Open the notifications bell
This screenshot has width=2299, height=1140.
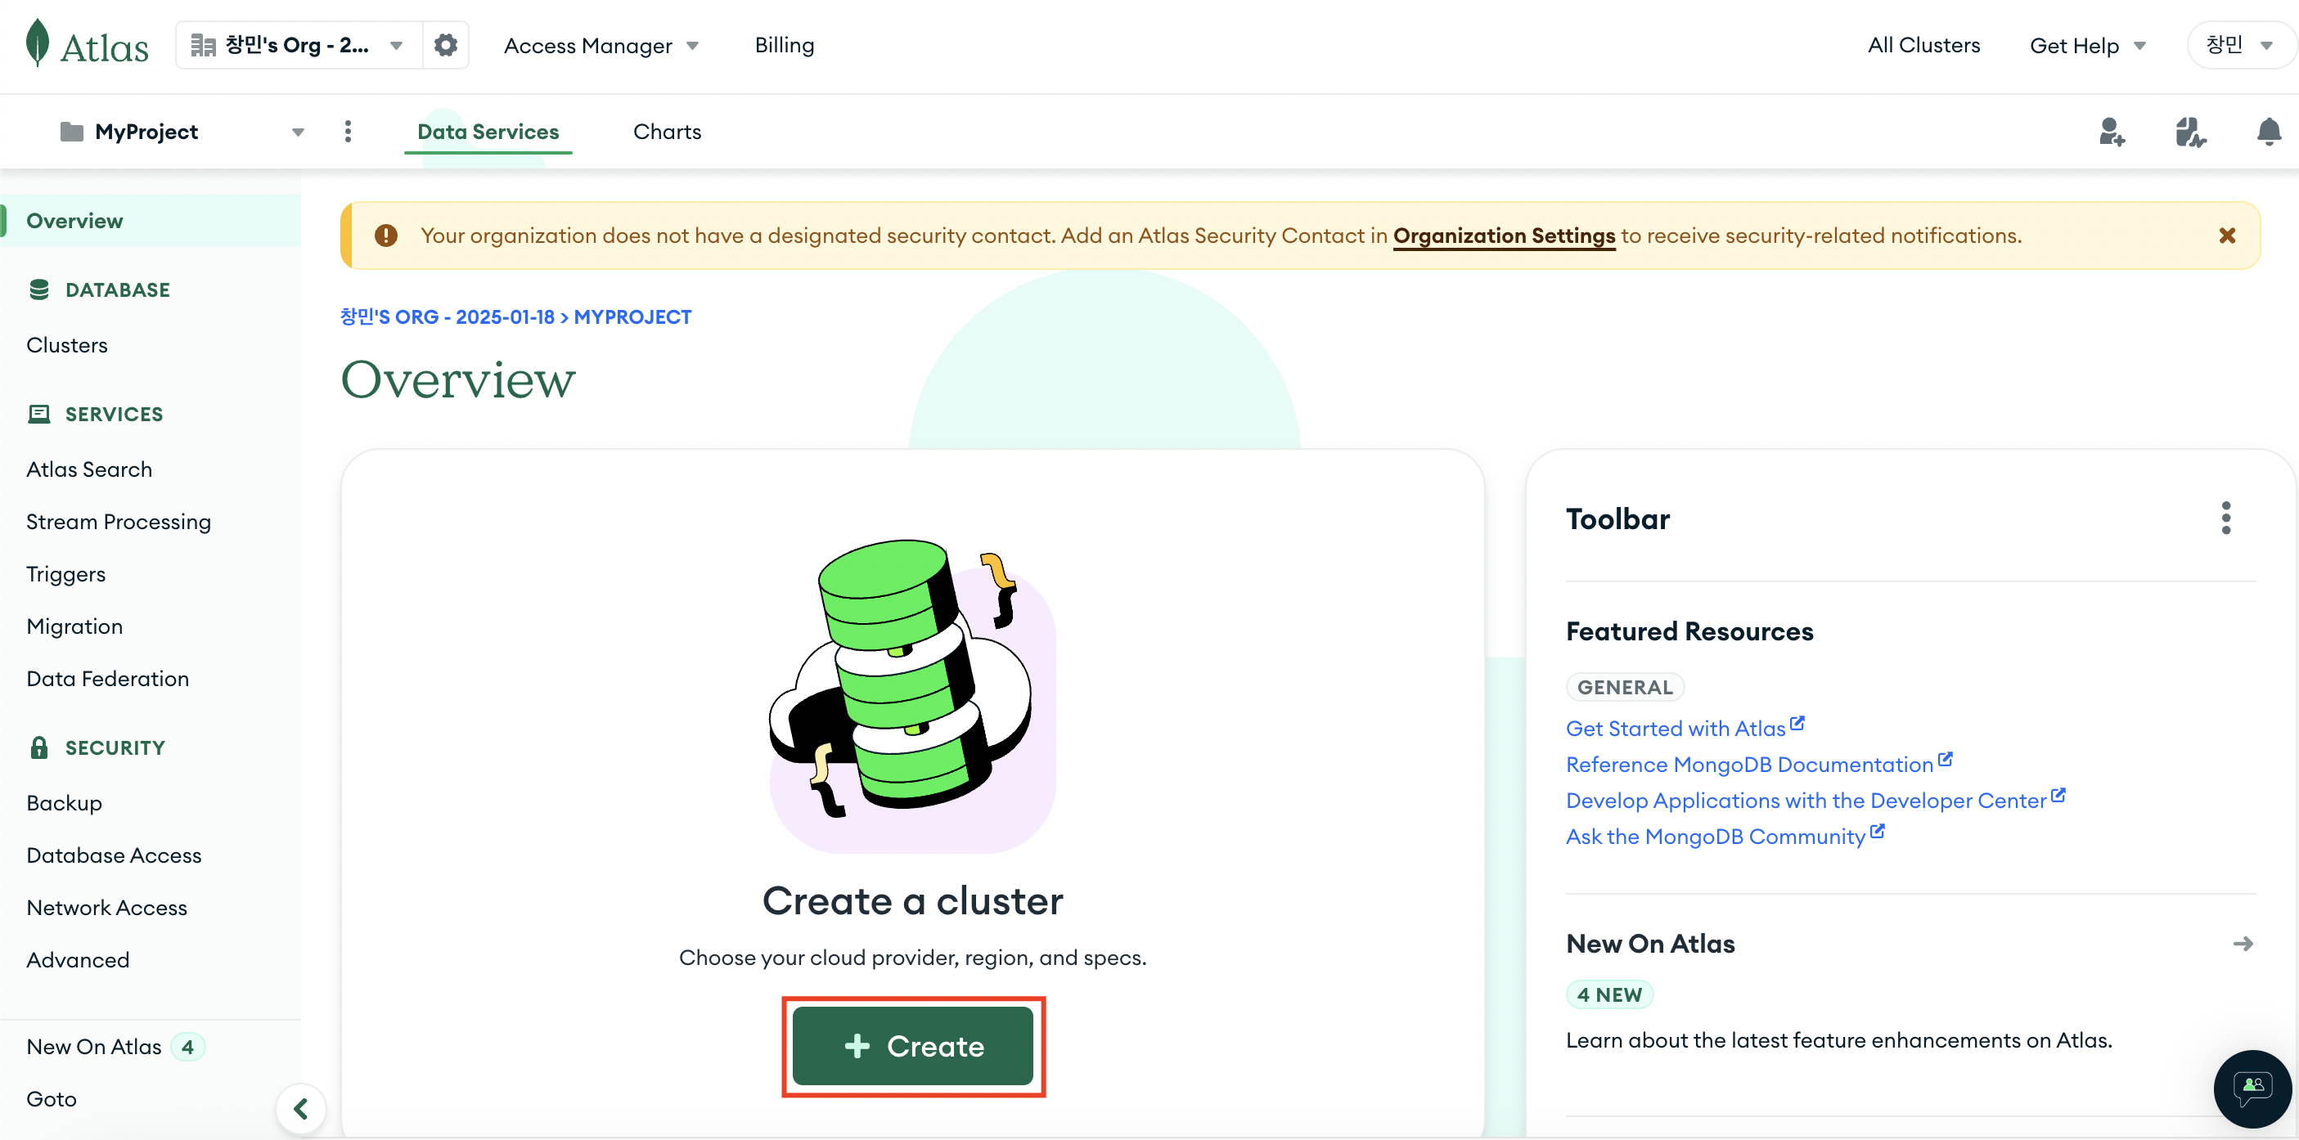[x=2268, y=132]
